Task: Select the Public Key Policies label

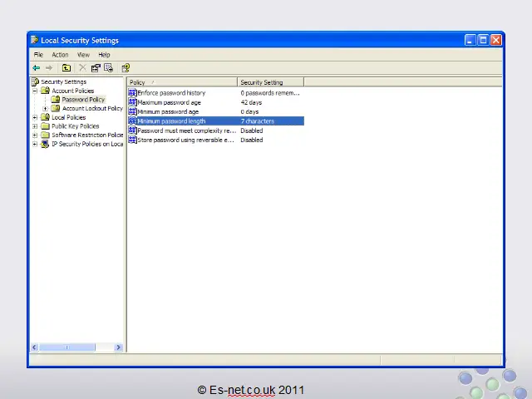Action: tap(76, 126)
